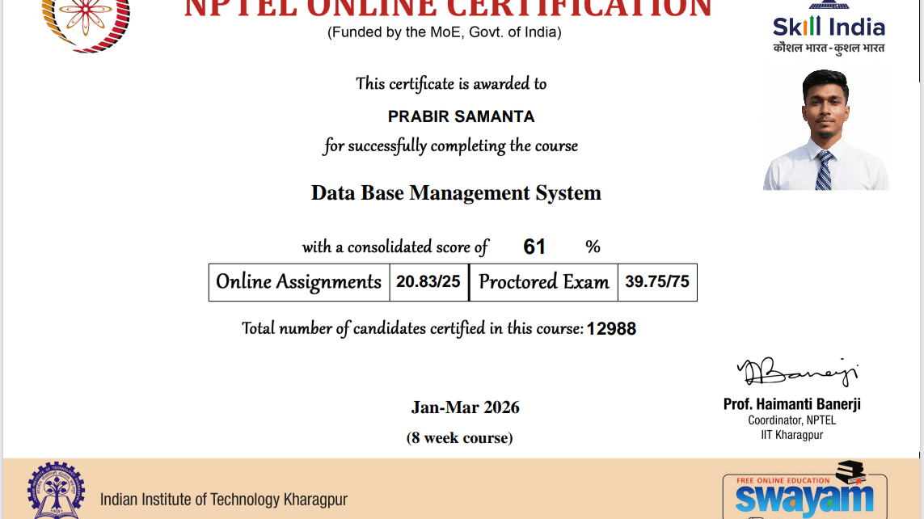Click the 'Online Assignments' table cell
Image resolution: width=924 pixels, height=519 pixels.
(299, 282)
